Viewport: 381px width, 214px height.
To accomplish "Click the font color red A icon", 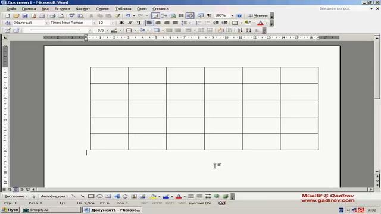I will pos(260,23).
